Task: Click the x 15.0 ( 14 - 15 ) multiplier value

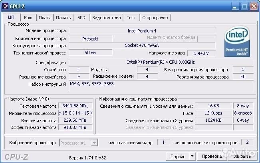Action: click(x=75, y=113)
